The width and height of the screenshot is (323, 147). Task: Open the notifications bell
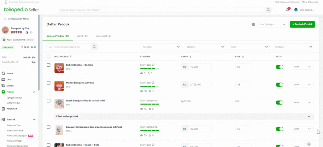287,10
